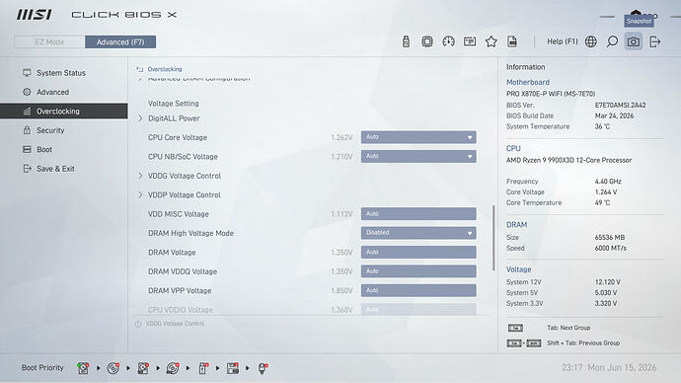Click the CPU Core Voltage label

tap(178, 137)
